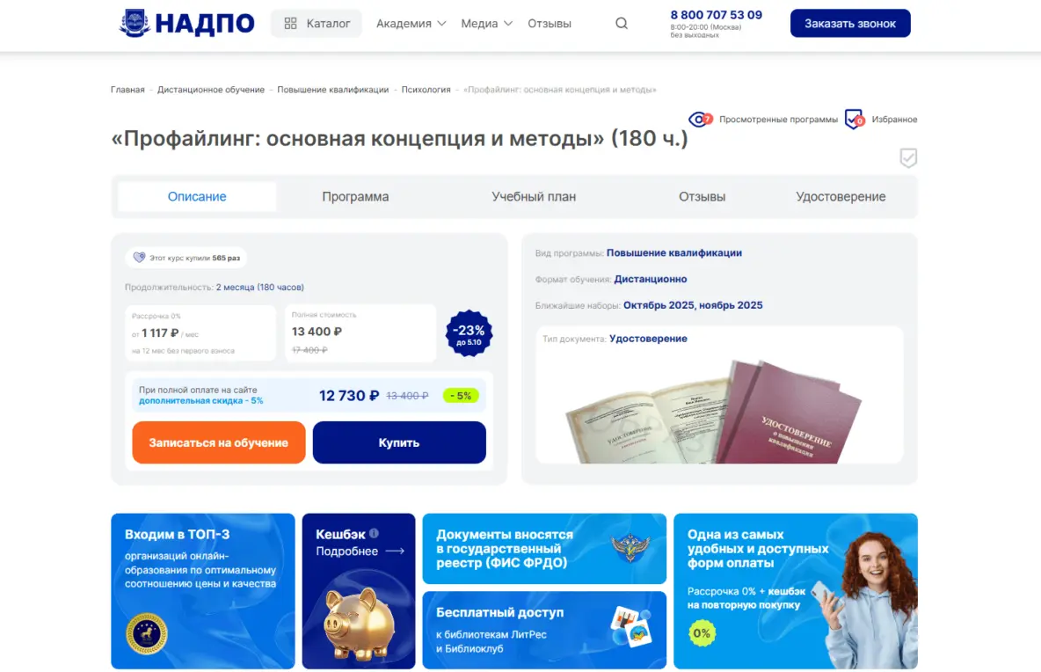Expand the Медиа dropdown menu
Screen dimensions: 1041x672
click(486, 23)
